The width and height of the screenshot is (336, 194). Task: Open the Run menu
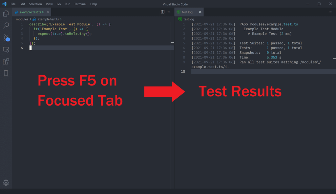[67, 4]
